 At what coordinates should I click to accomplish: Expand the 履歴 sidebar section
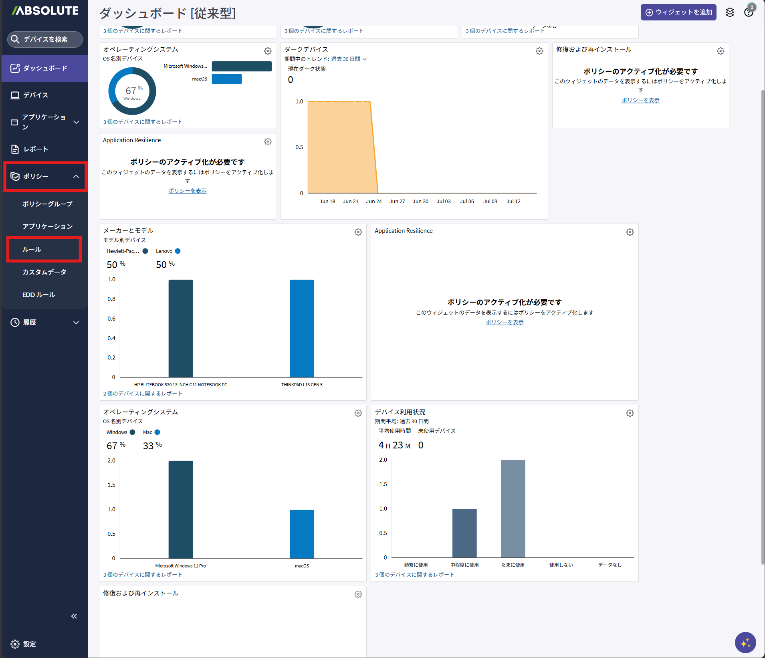45,322
